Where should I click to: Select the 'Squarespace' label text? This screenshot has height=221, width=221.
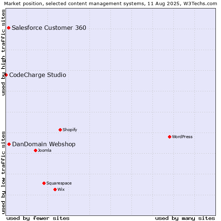click(59, 183)
